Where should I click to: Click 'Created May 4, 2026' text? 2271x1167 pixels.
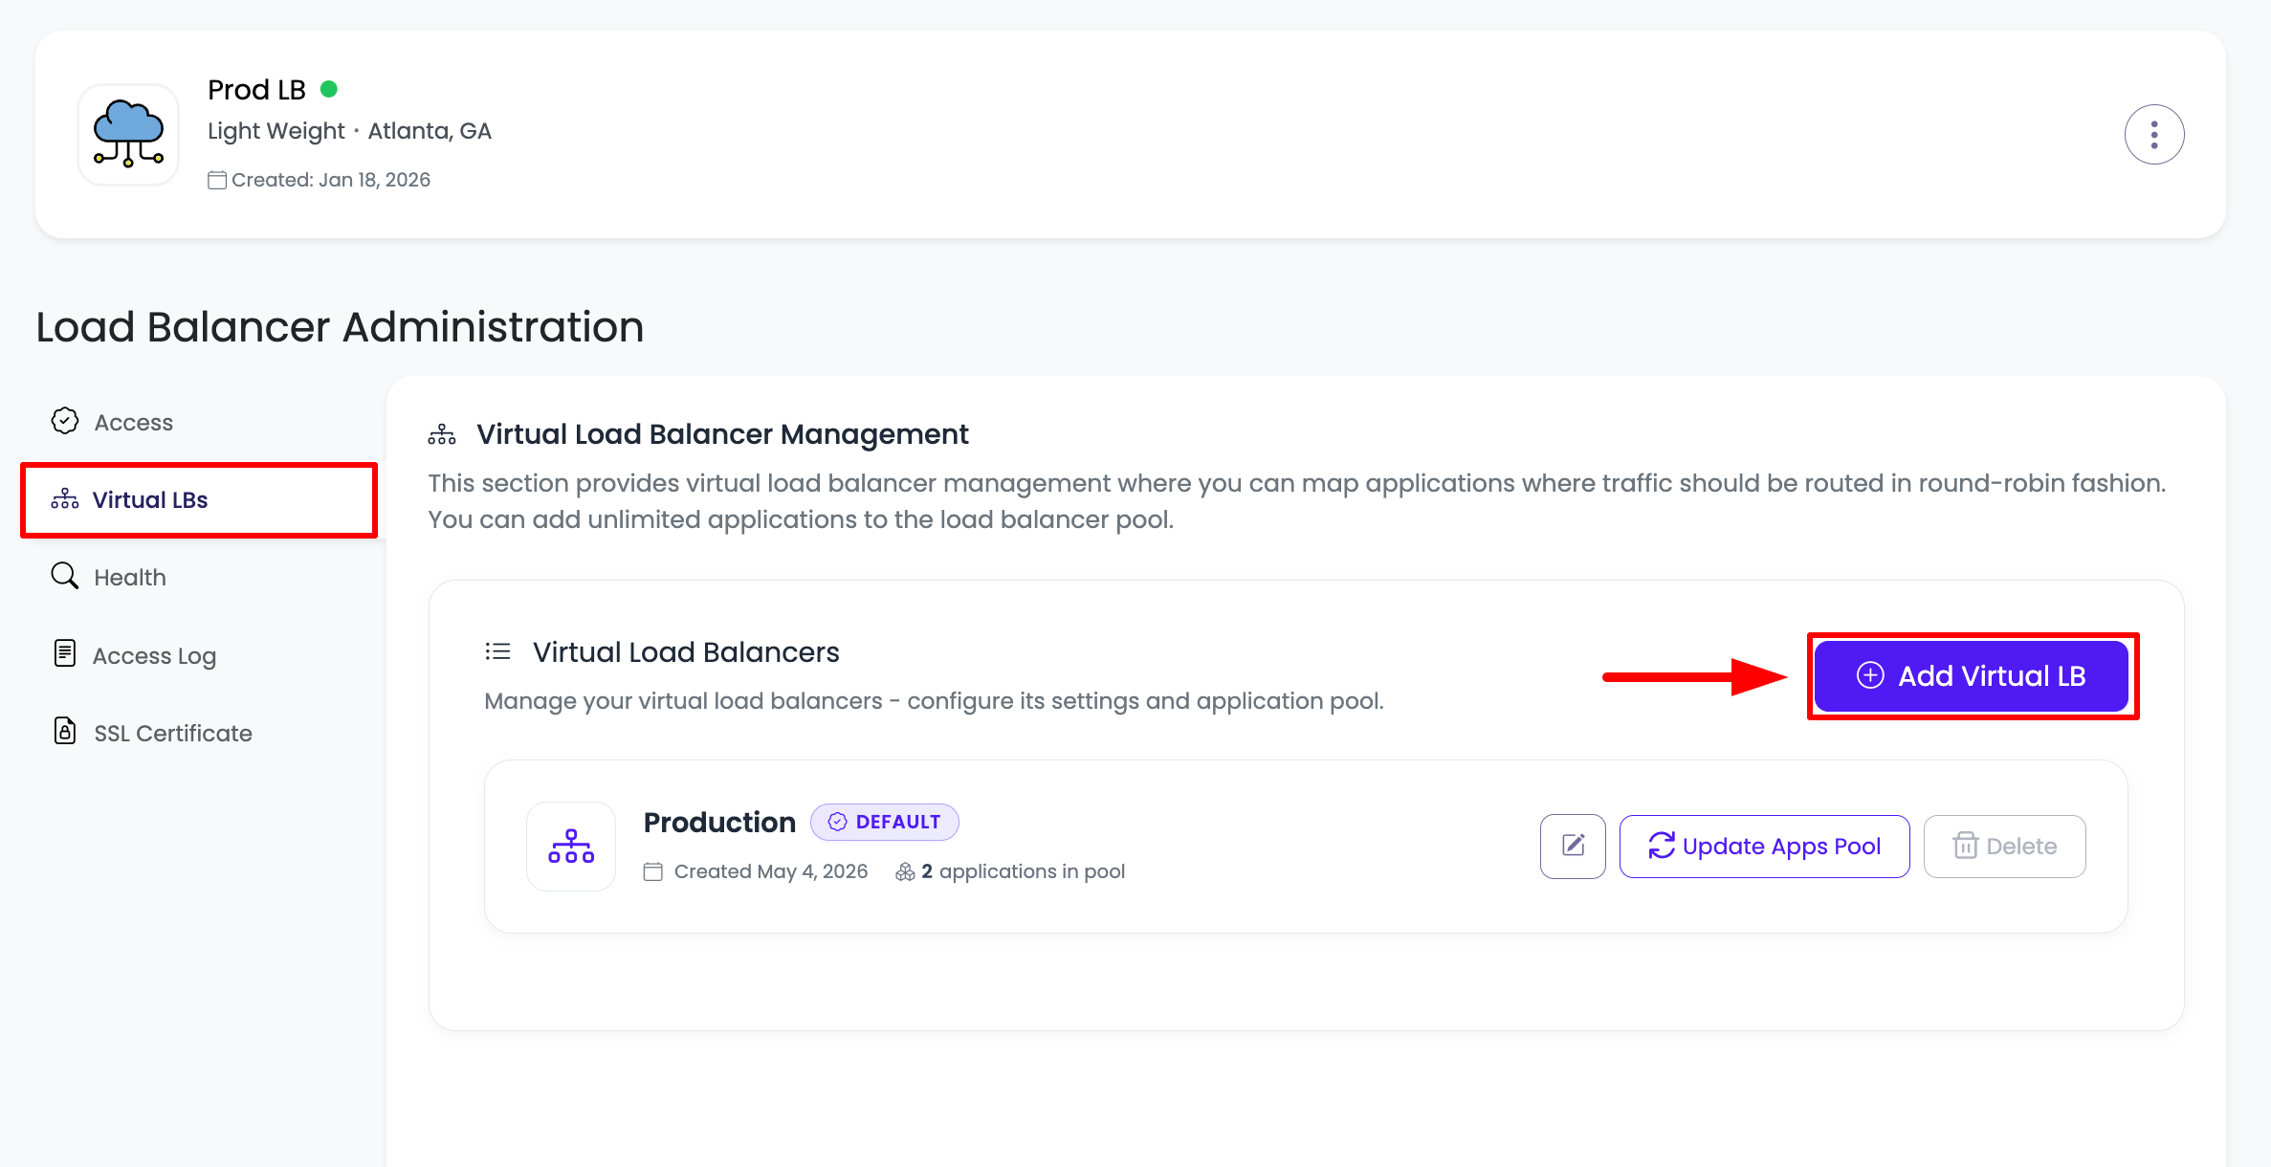[x=771, y=871]
